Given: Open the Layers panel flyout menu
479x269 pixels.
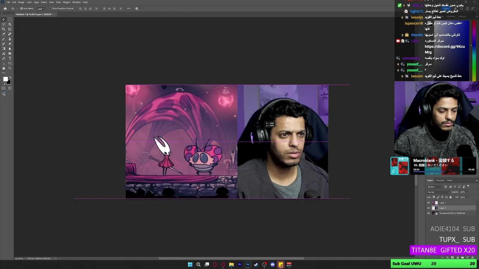Looking at the screenshot, I should [x=477, y=180].
